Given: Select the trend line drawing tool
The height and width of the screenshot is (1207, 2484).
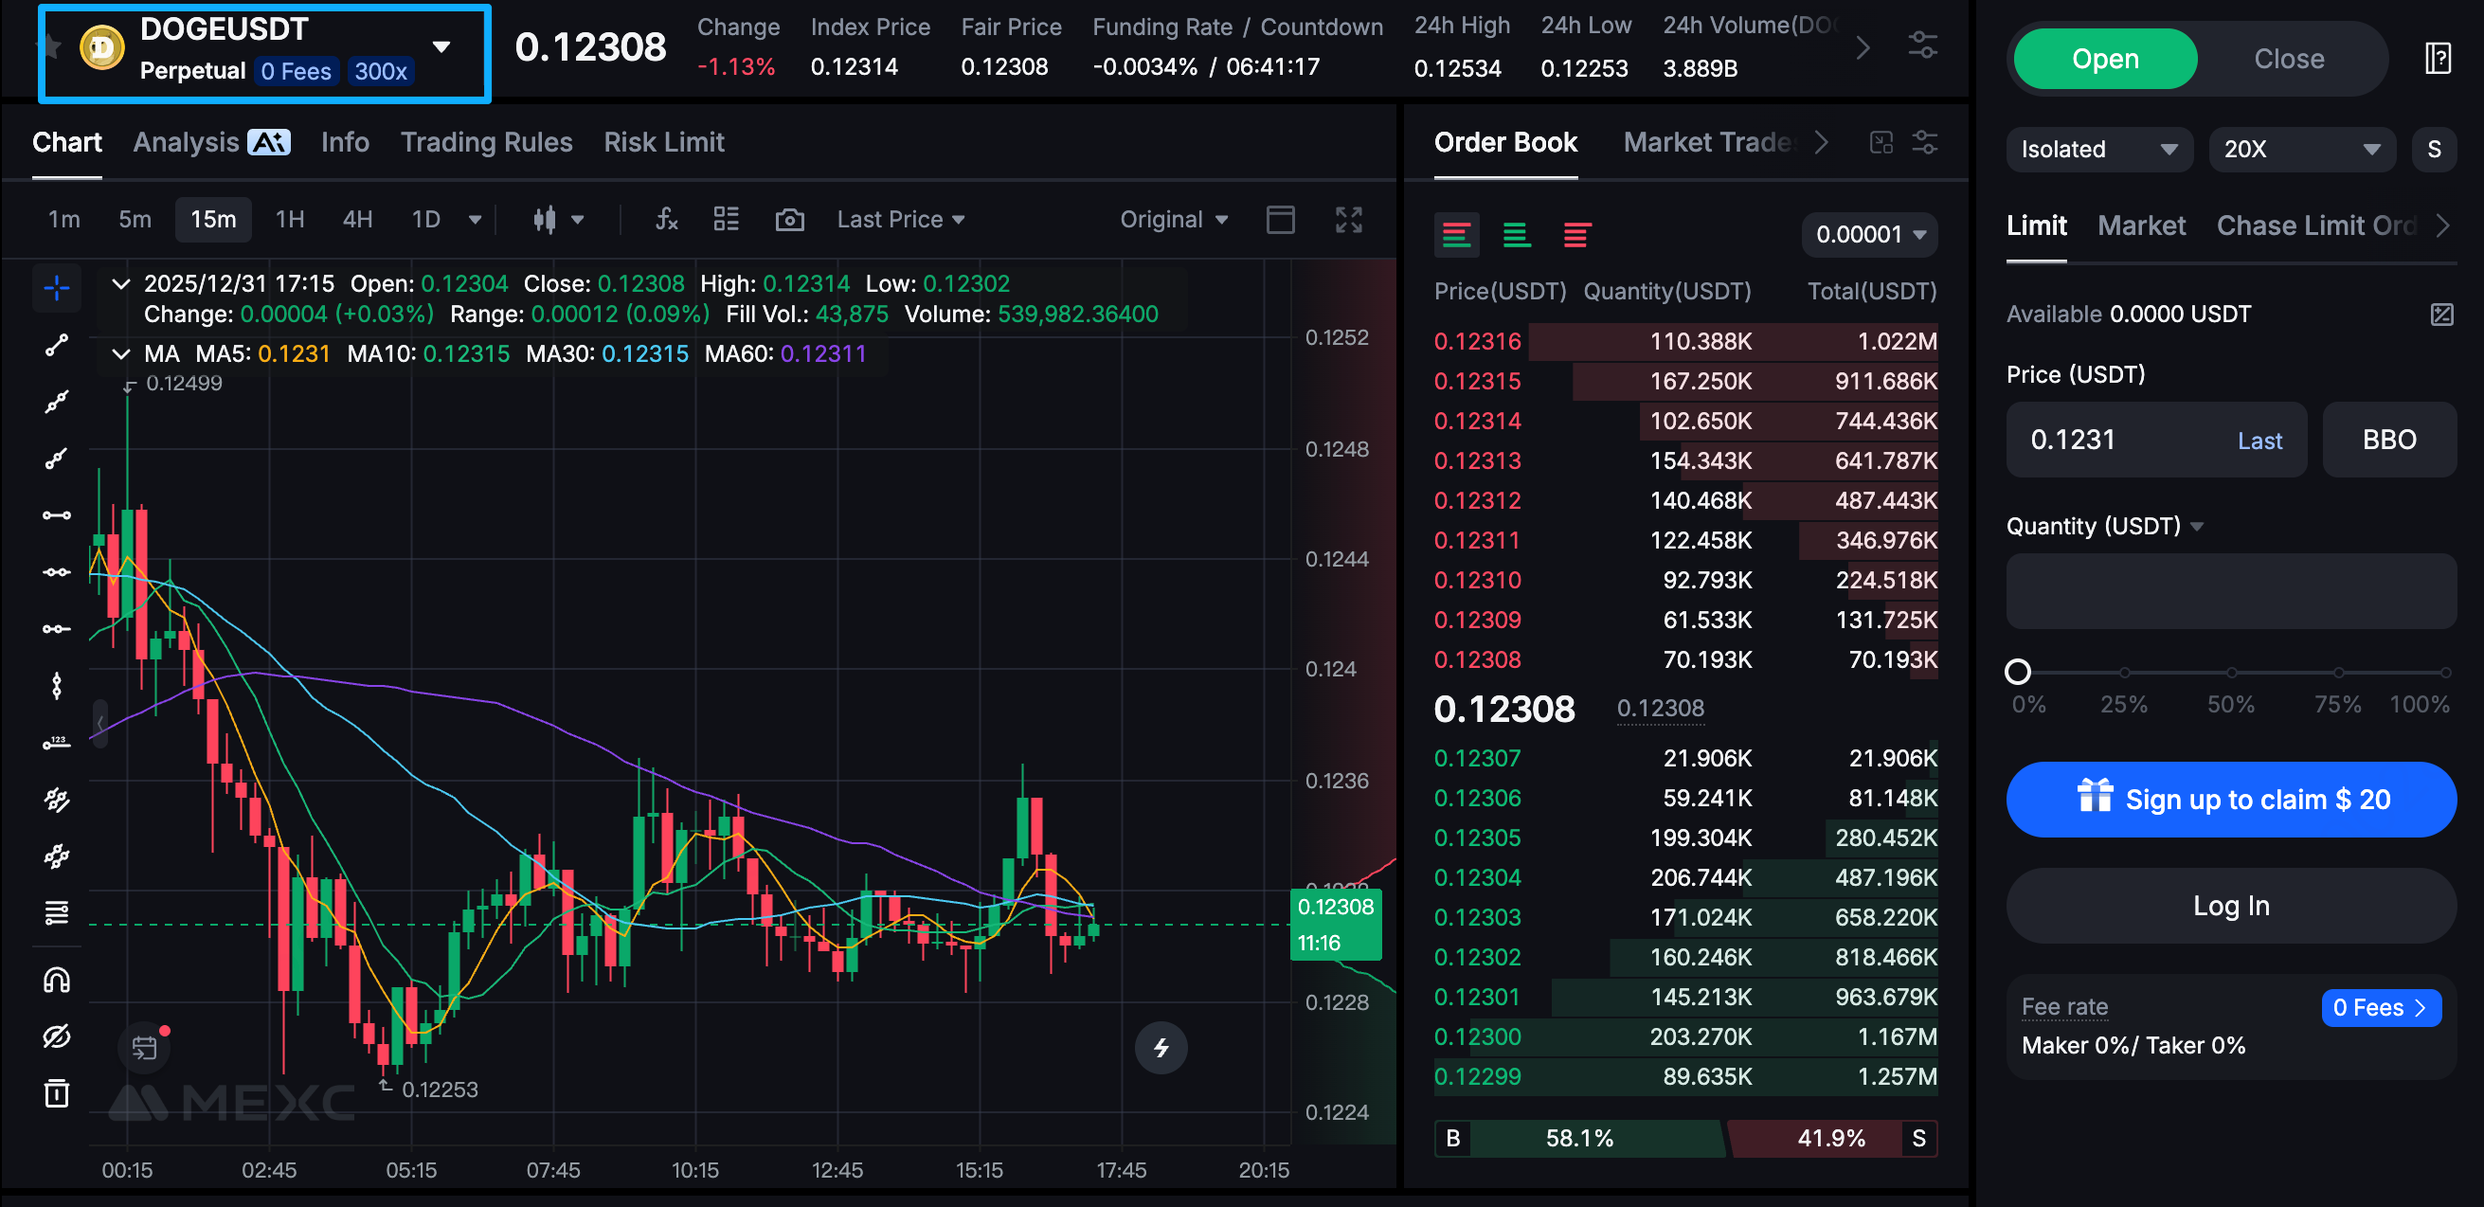Looking at the screenshot, I should [57, 345].
